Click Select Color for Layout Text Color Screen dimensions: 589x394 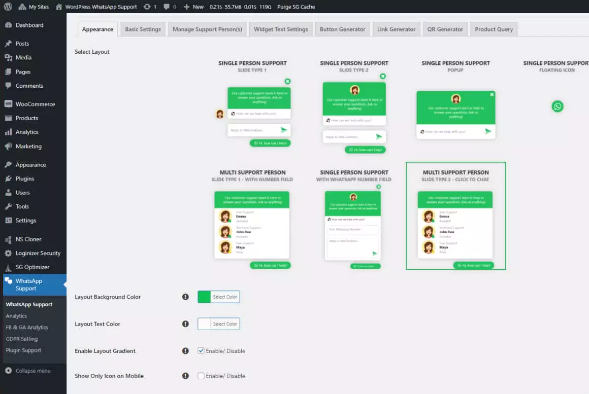(225, 324)
